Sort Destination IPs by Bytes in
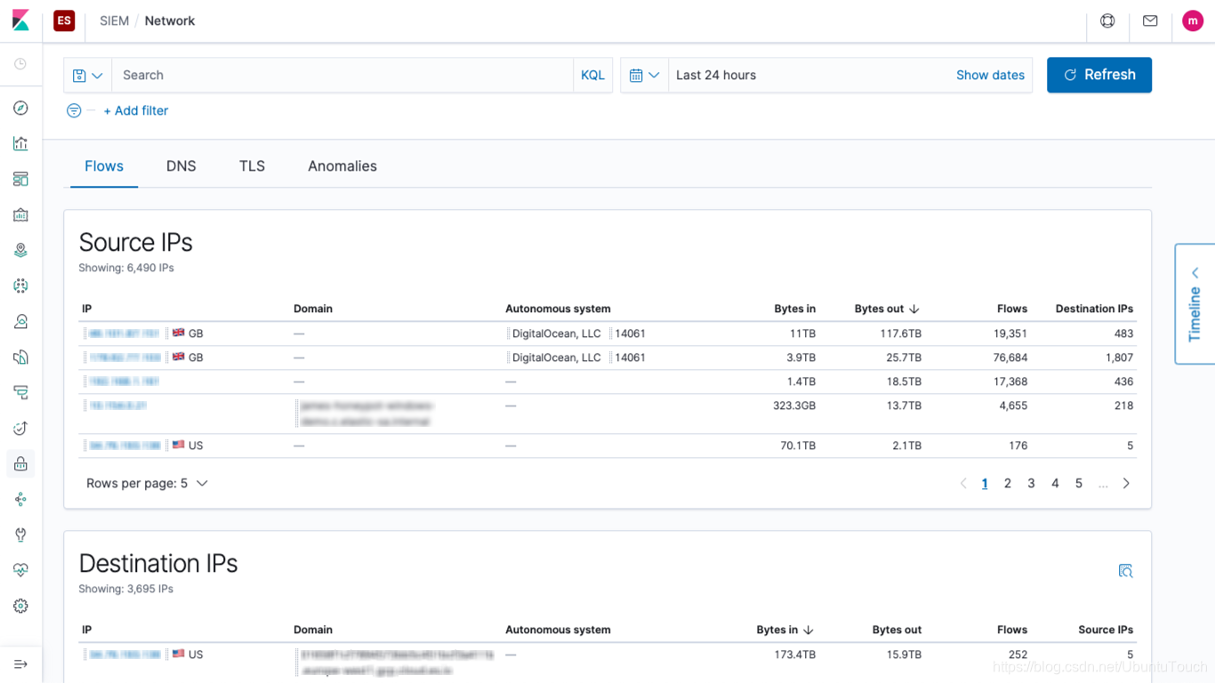Screen dimensions: 1215x683 click(785, 630)
